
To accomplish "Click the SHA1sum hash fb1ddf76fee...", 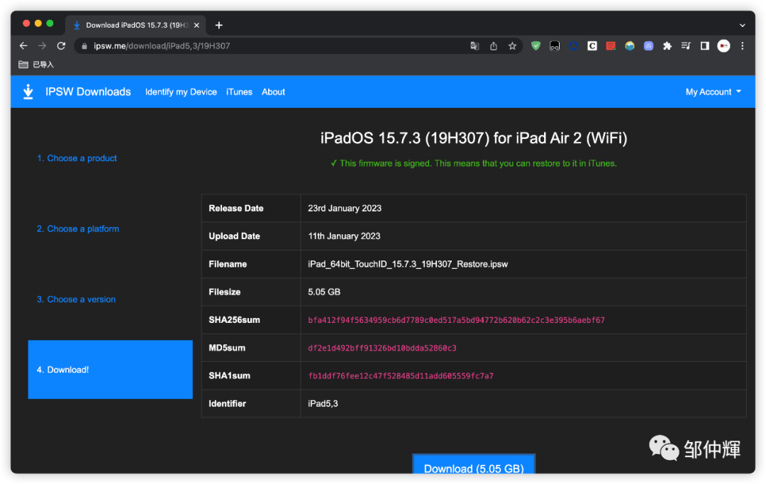I will point(401,376).
